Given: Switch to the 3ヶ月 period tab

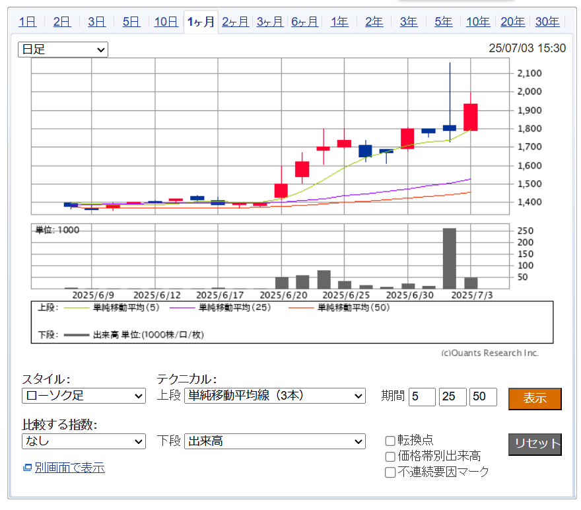Looking at the screenshot, I should pyautogui.click(x=270, y=22).
